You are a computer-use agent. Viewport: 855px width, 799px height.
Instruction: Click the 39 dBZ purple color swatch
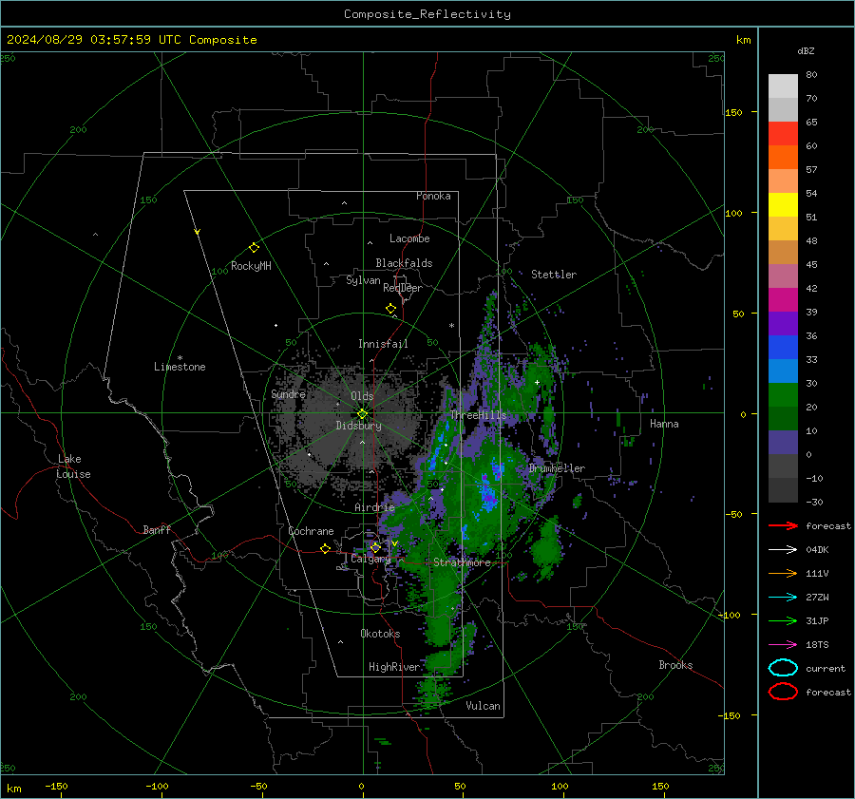(x=783, y=323)
